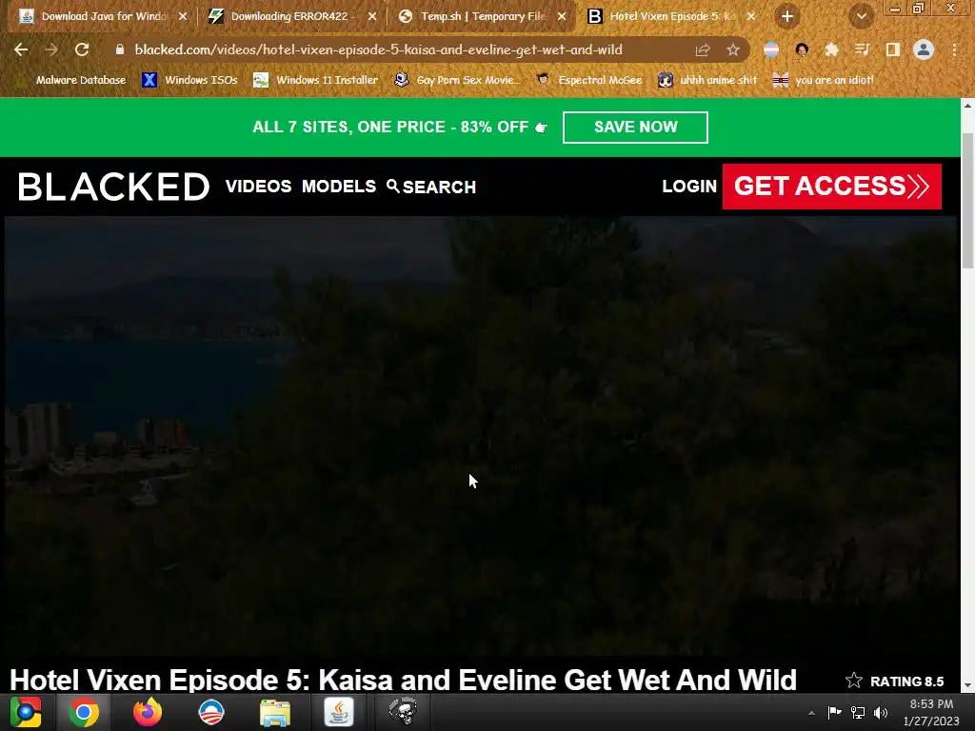The image size is (975, 731).
Task: Close the Download Java tab
Action: click(182, 17)
